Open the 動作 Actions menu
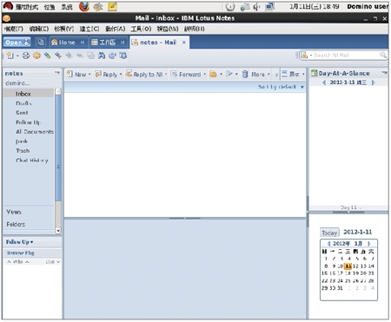The width and height of the screenshot is (391, 322). [x=116, y=29]
